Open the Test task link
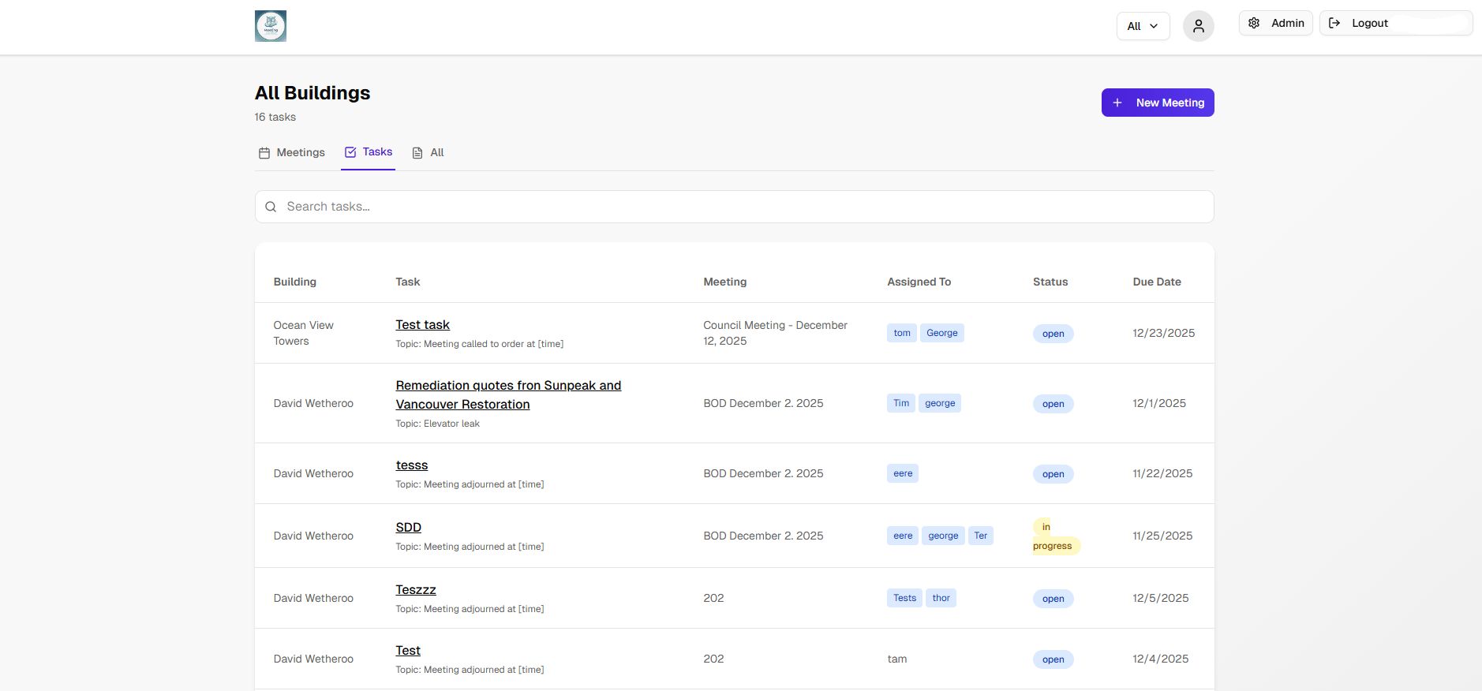The image size is (1482, 691). pos(422,324)
